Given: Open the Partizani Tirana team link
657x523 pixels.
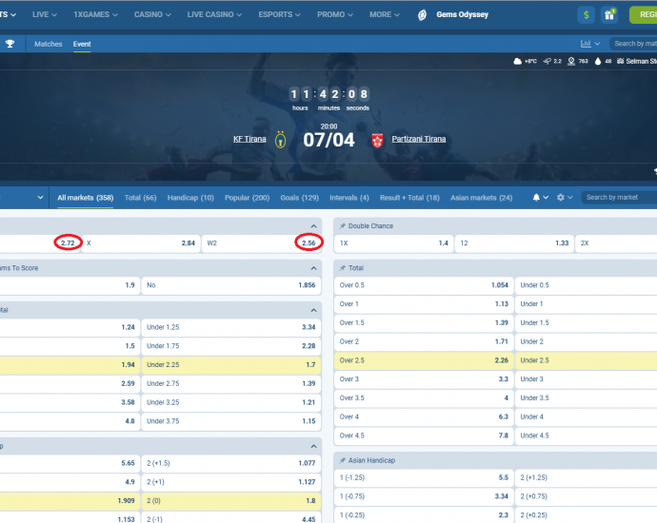Looking at the screenshot, I should click(x=419, y=139).
